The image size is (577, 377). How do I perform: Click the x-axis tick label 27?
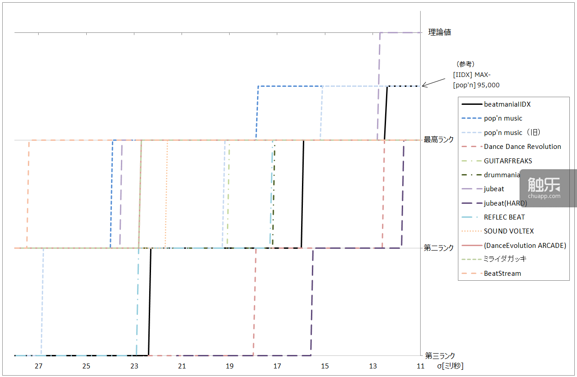coord(38,366)
